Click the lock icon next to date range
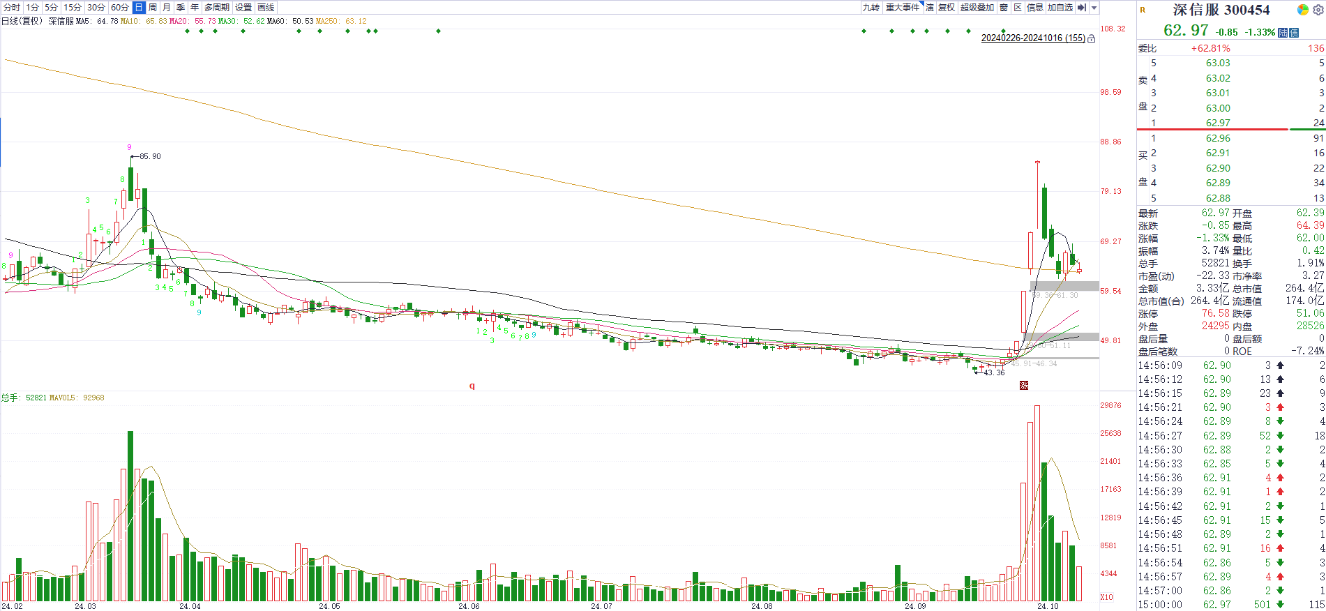Viewport: 1326px width, 611px height. tap(1092, 38)
